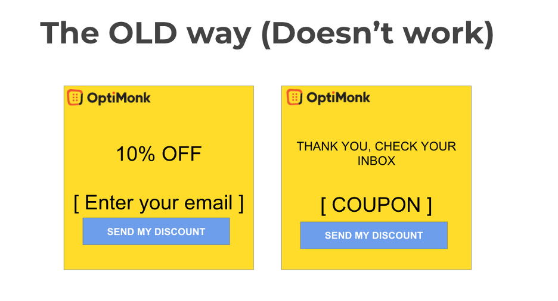The width and height of the screenshot is (558, 301).
Task: Click the opening bracket before COUPON
Action: point(323,206)
